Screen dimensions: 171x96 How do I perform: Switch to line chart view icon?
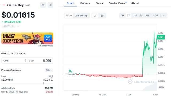(x=95, y=15)
